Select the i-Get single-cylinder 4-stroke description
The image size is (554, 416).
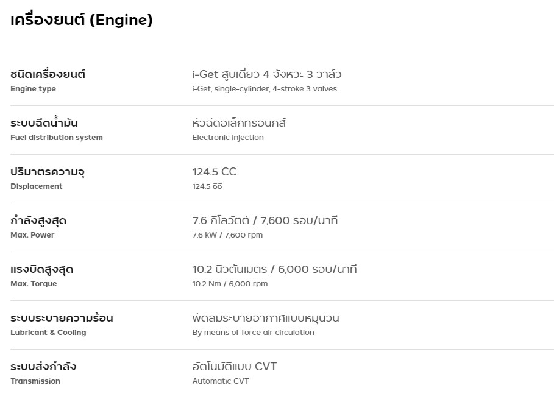(265, 89)
